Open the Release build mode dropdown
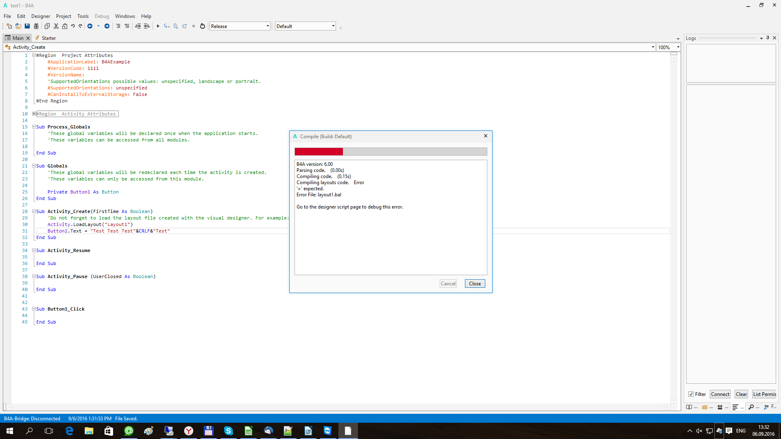This screenshot has width=781, height=439. [240, 26]
